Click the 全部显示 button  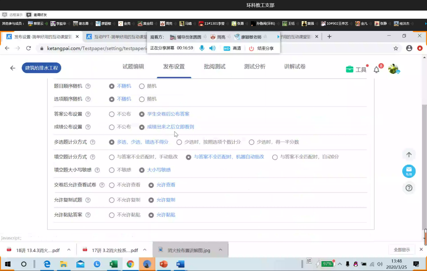click(402, 250)
